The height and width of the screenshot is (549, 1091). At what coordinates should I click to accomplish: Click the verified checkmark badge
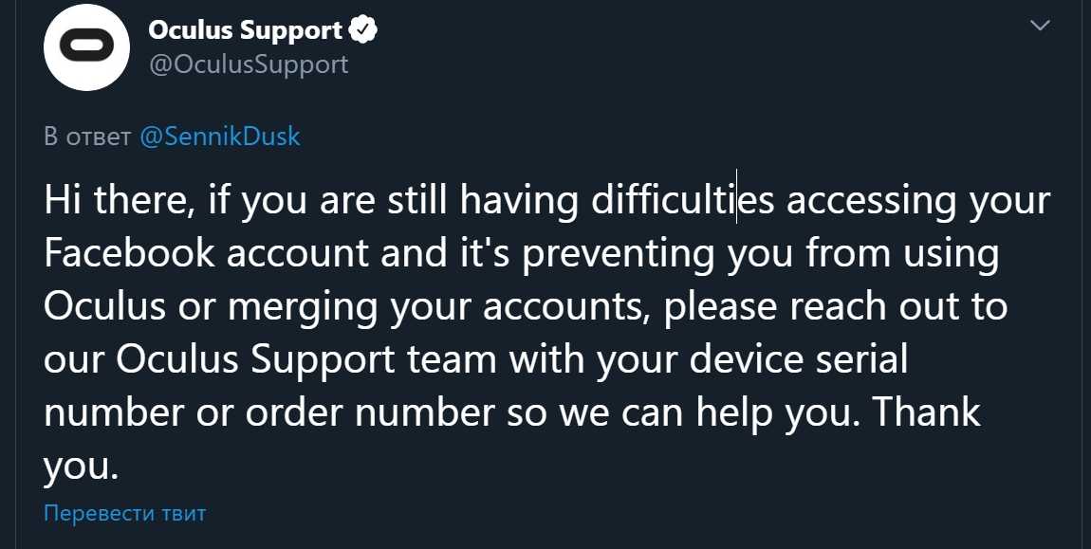363,30
